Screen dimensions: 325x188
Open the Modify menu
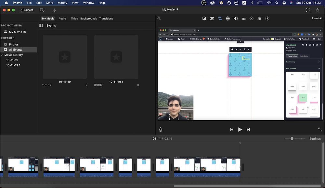click(x=62, y=3)
